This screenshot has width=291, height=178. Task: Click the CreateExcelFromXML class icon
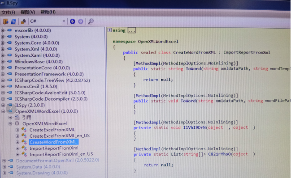24,130
